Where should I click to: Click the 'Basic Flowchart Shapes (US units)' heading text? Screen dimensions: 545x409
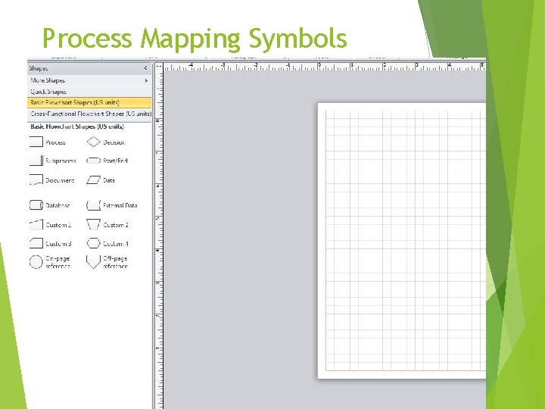(x=77, y=126)
